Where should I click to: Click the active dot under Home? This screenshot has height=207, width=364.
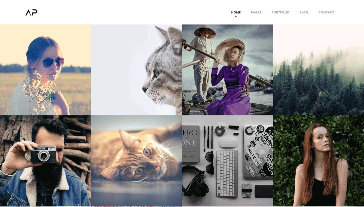236,16
